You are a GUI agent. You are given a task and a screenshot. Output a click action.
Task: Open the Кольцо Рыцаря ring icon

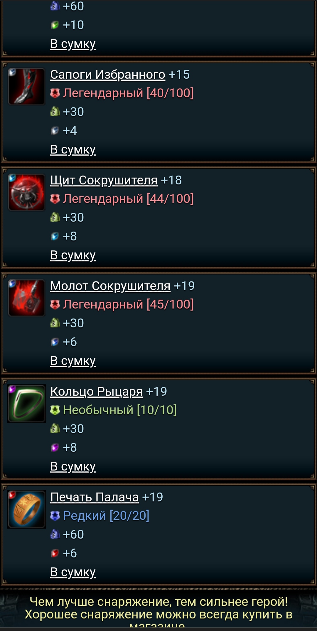coord(27,404)
